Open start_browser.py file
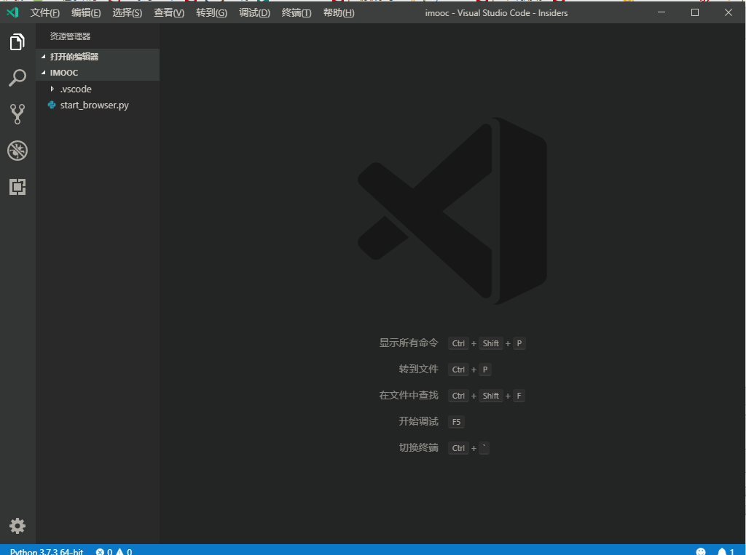 tap(94, 105)
